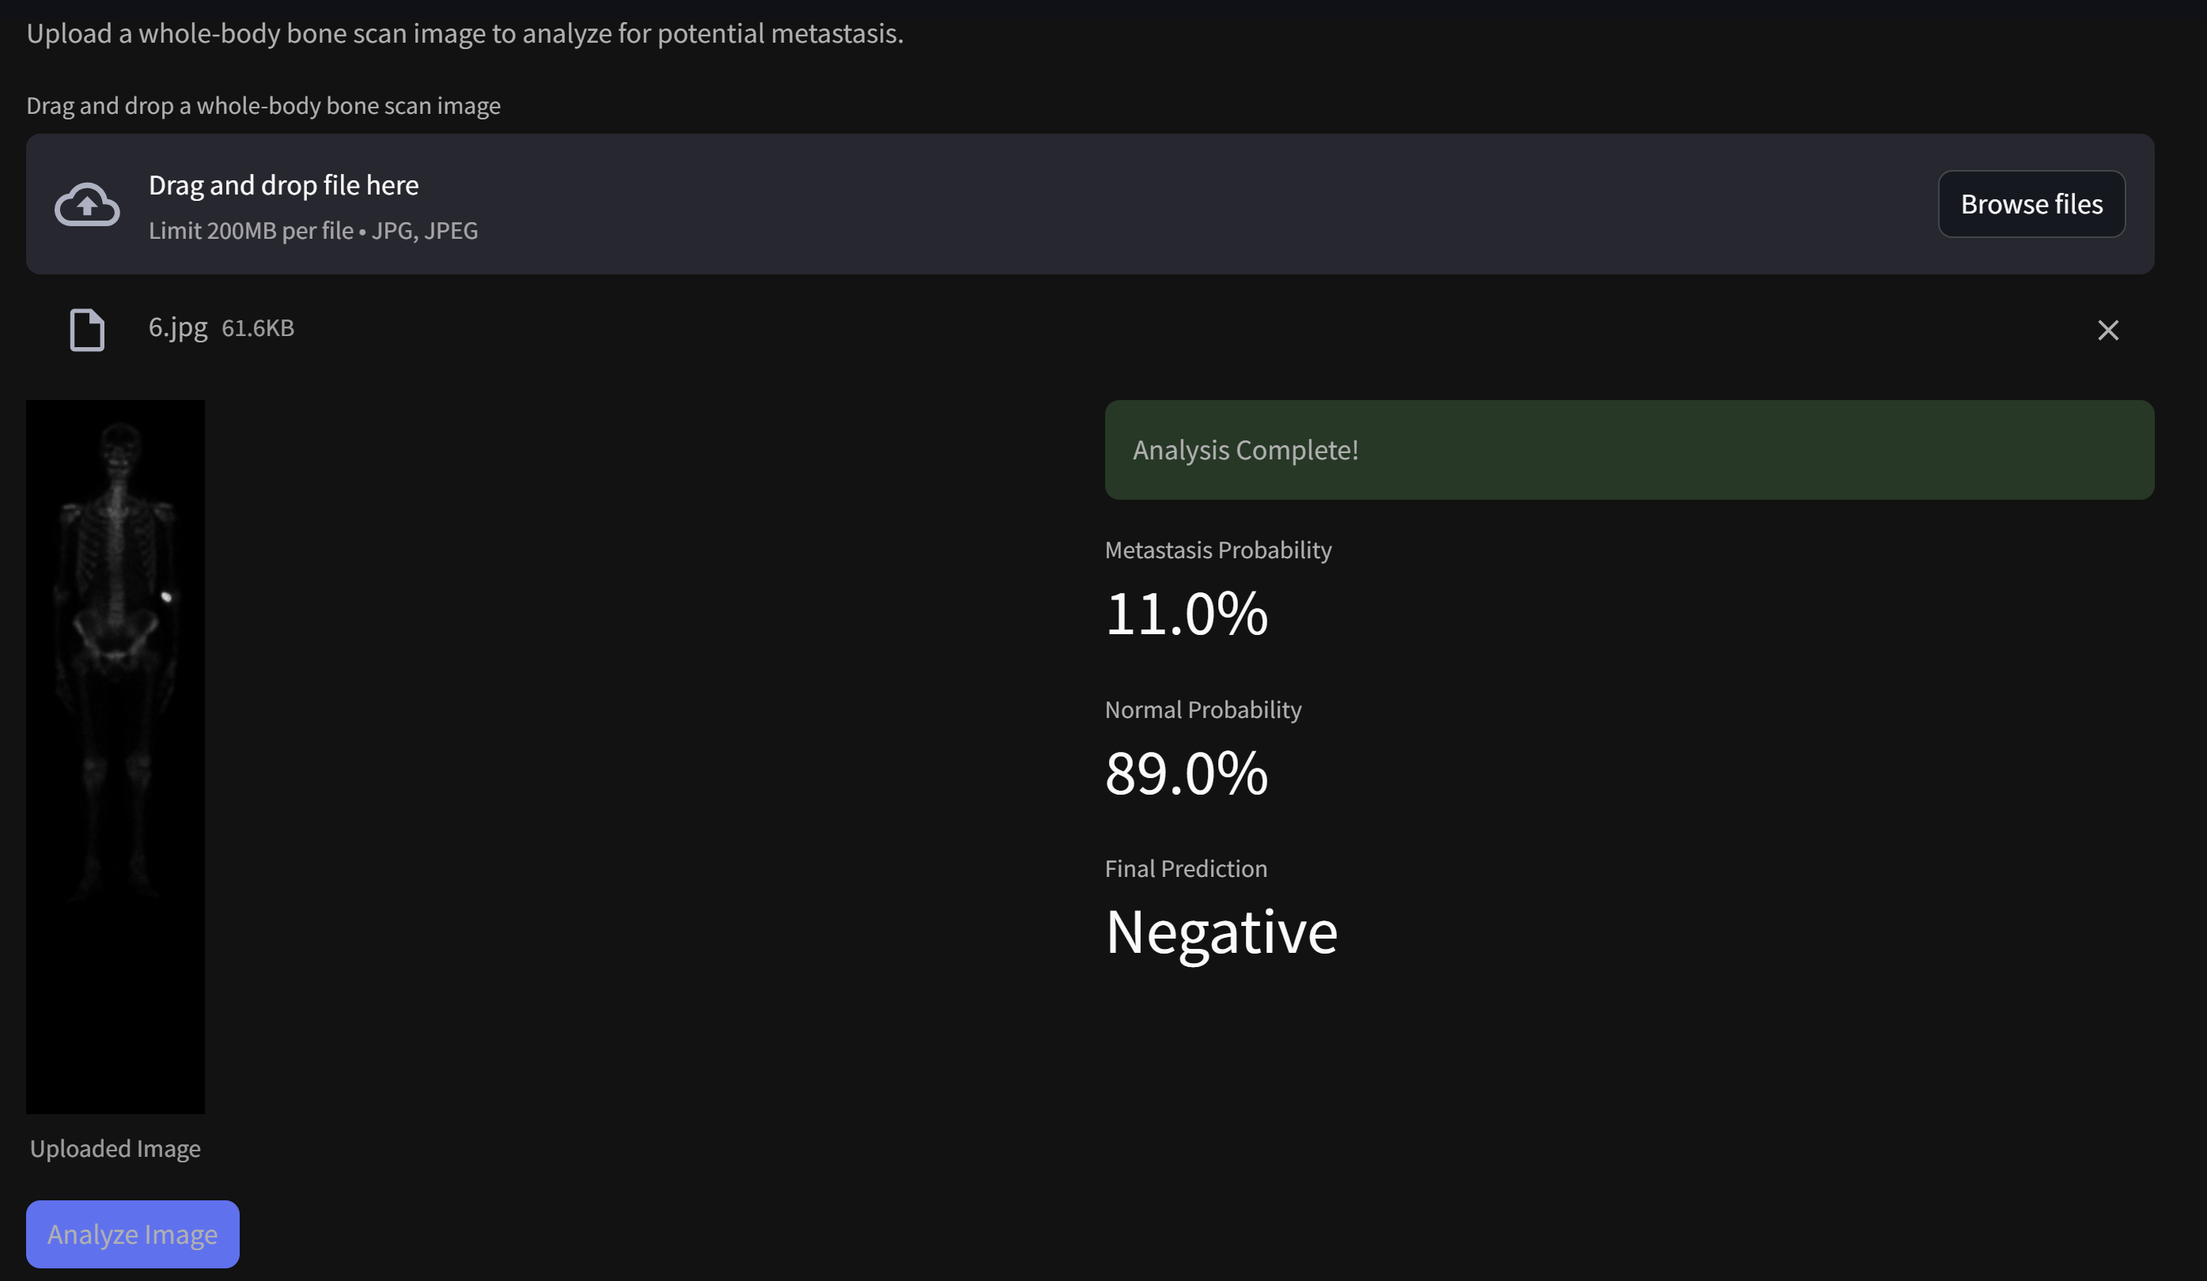2207x1281 pixels.
Task: Click the Negative prediction result
Action: tap(1221, 931)
